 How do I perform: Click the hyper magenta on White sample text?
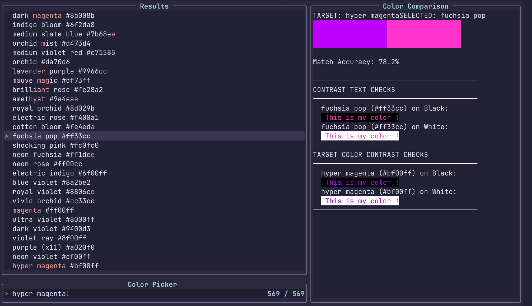pos(360,201)
